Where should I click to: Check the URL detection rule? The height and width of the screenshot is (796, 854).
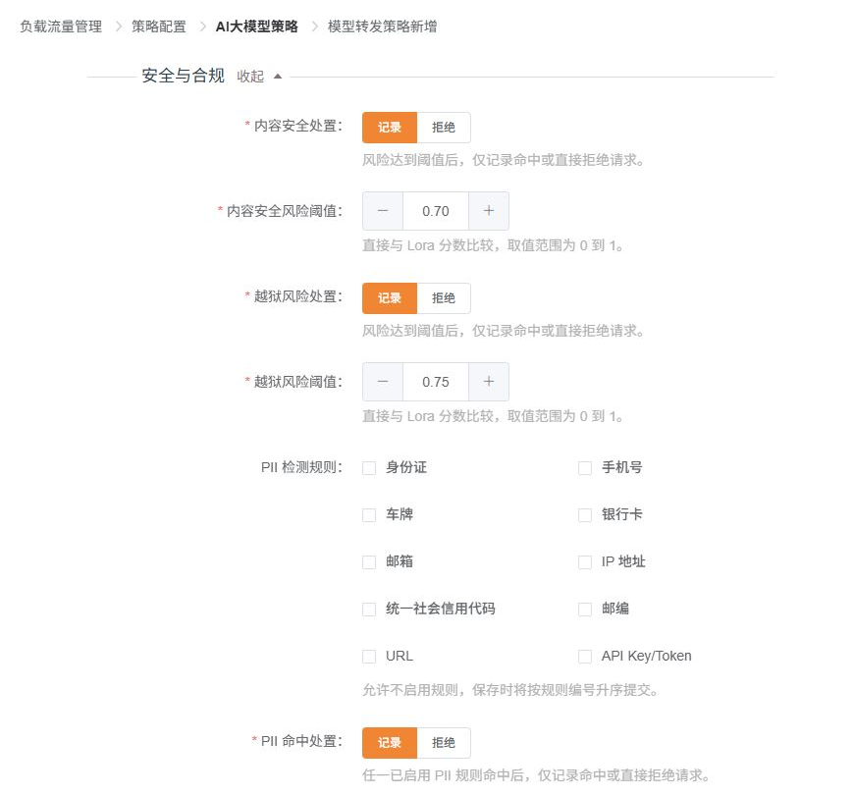(x=369, y=656)
